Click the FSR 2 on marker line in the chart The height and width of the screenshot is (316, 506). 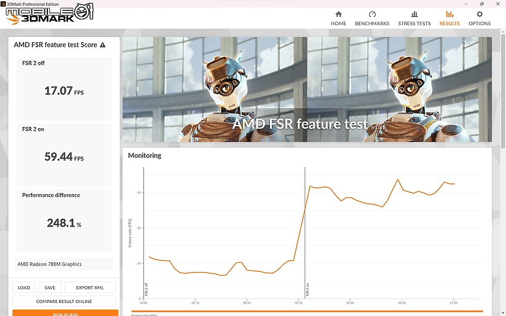tap(305, 232)
